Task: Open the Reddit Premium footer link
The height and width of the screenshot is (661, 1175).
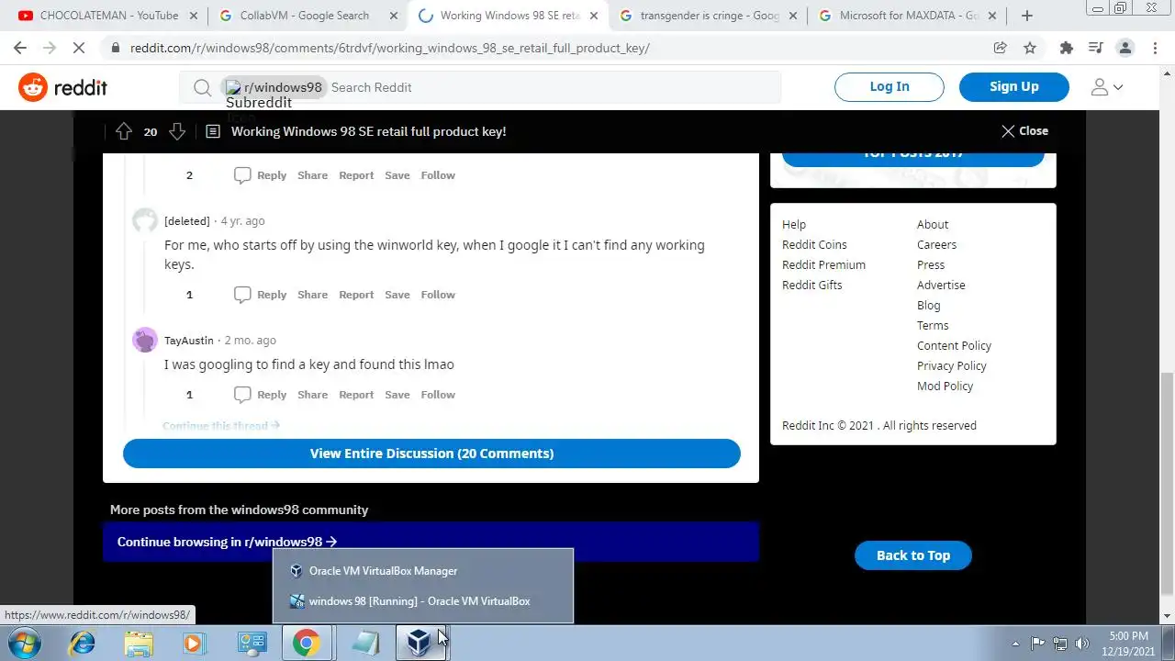Action: tap(823, 264)
